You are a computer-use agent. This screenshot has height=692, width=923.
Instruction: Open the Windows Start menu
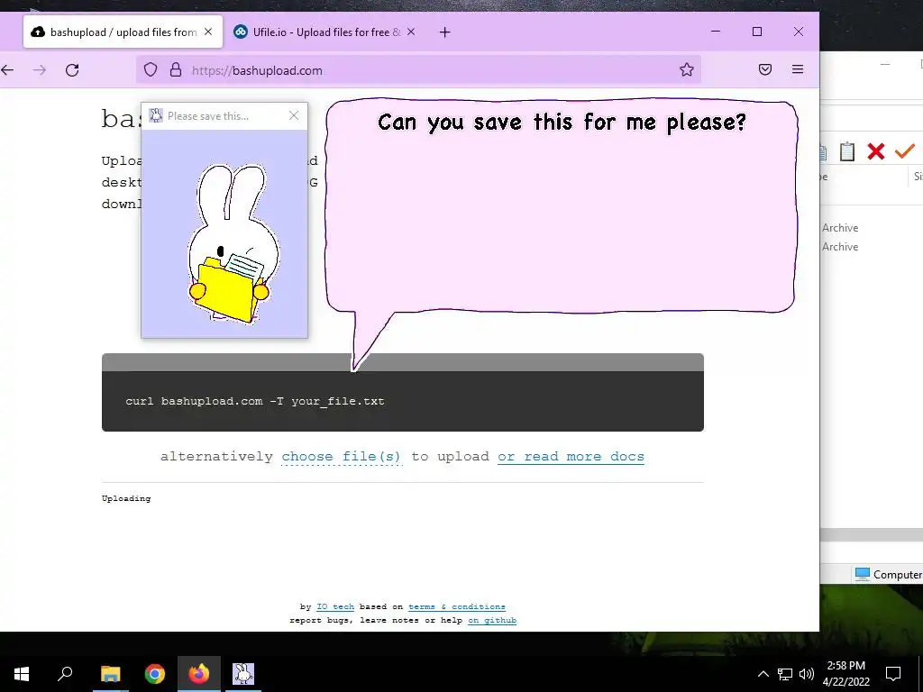(x=22, y=674)
